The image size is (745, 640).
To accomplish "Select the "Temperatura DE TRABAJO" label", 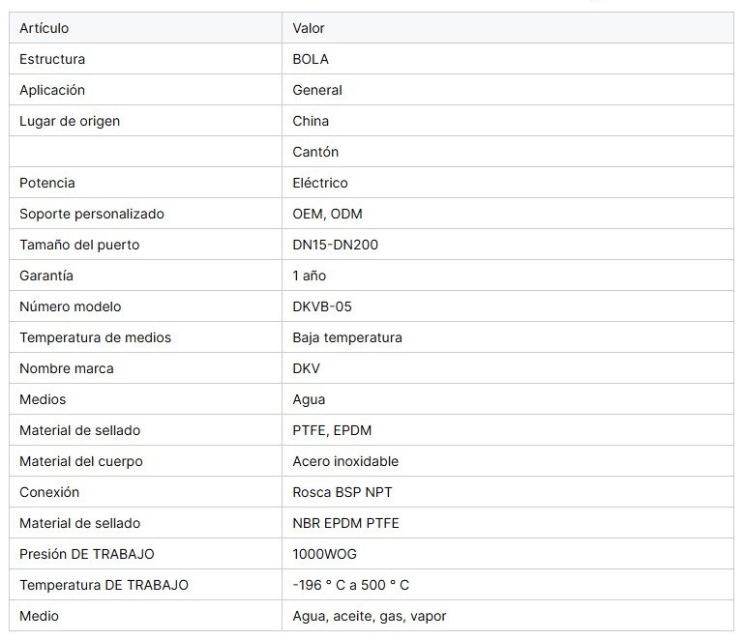I will 104,585.
